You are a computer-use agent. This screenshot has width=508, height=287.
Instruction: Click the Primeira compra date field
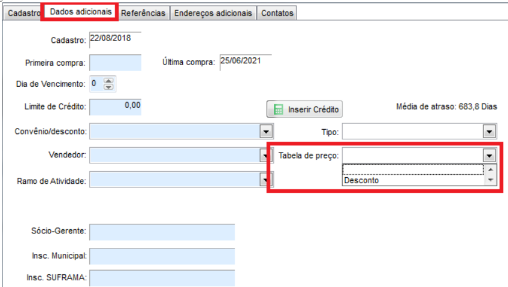point(115,63)
